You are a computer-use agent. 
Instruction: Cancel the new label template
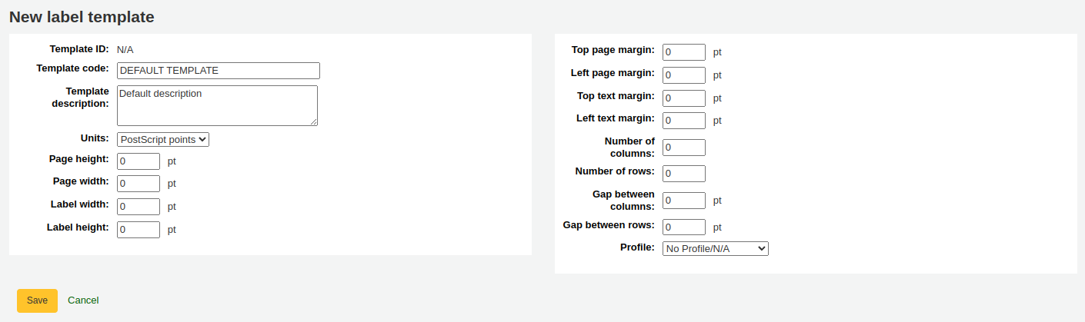tap(83, 300)
